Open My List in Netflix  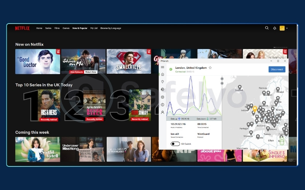(94, 28)
